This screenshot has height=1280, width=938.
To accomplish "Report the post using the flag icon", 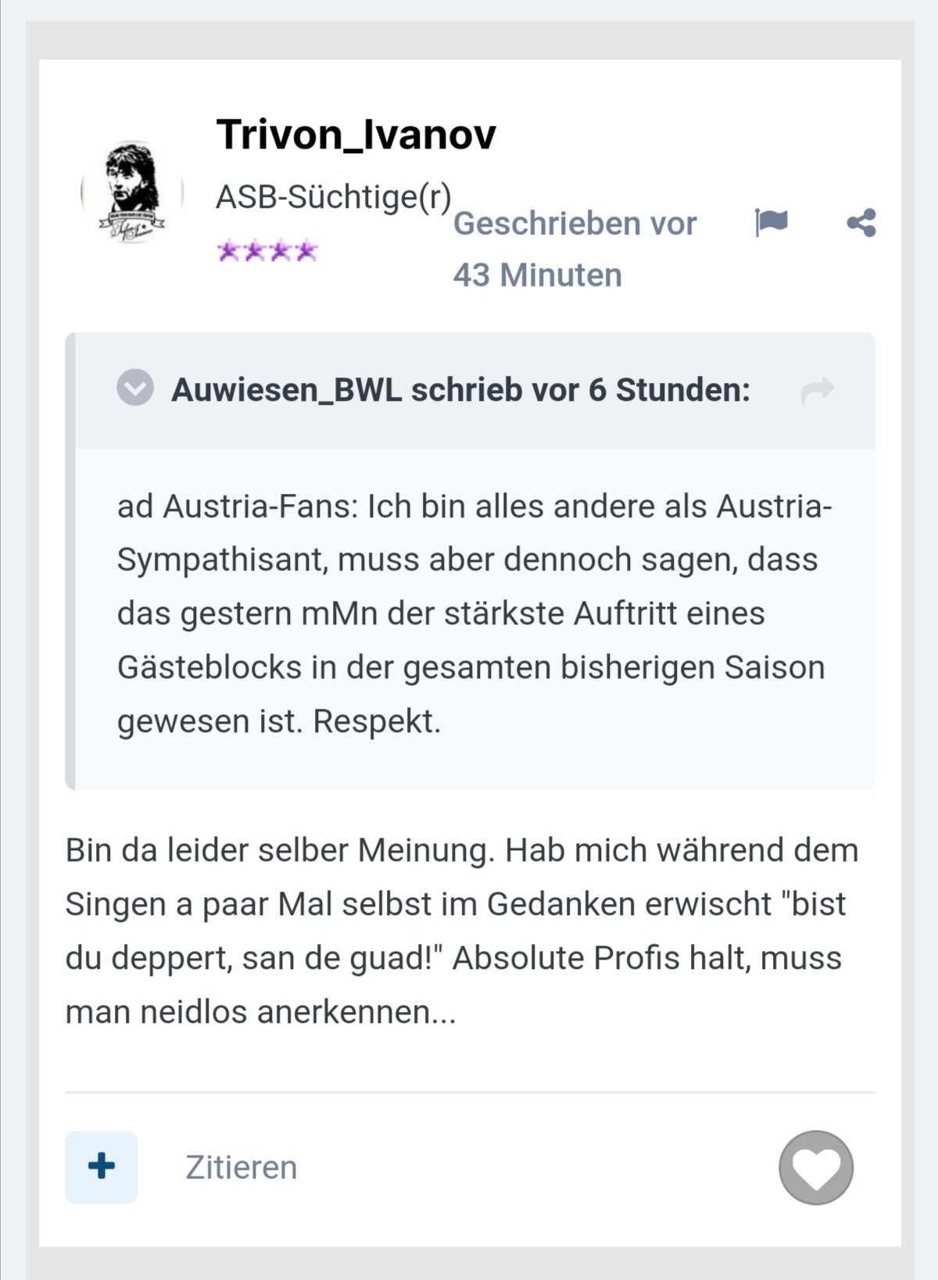I will [x=771, y=223].
